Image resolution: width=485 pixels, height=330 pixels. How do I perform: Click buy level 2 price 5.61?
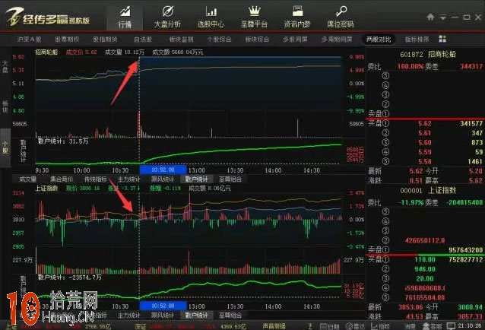(424, 133)
